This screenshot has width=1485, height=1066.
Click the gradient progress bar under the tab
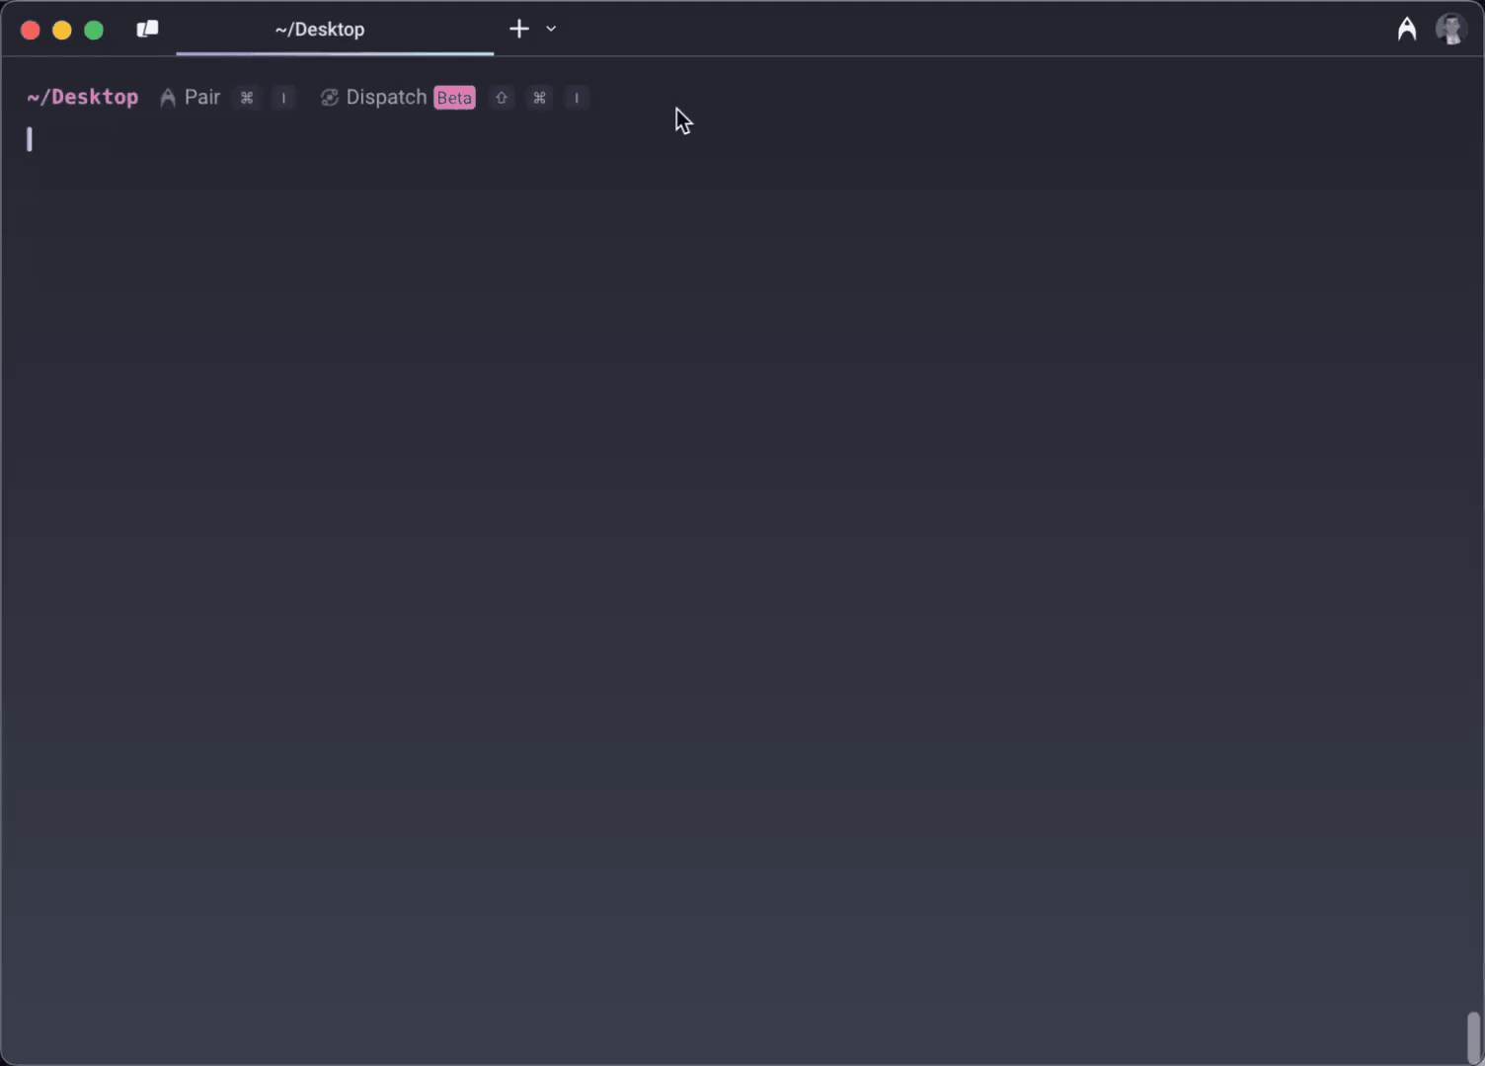[336, 53]
